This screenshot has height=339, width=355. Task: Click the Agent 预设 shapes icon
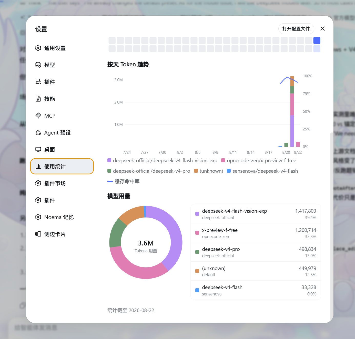[x=38, y=132]
